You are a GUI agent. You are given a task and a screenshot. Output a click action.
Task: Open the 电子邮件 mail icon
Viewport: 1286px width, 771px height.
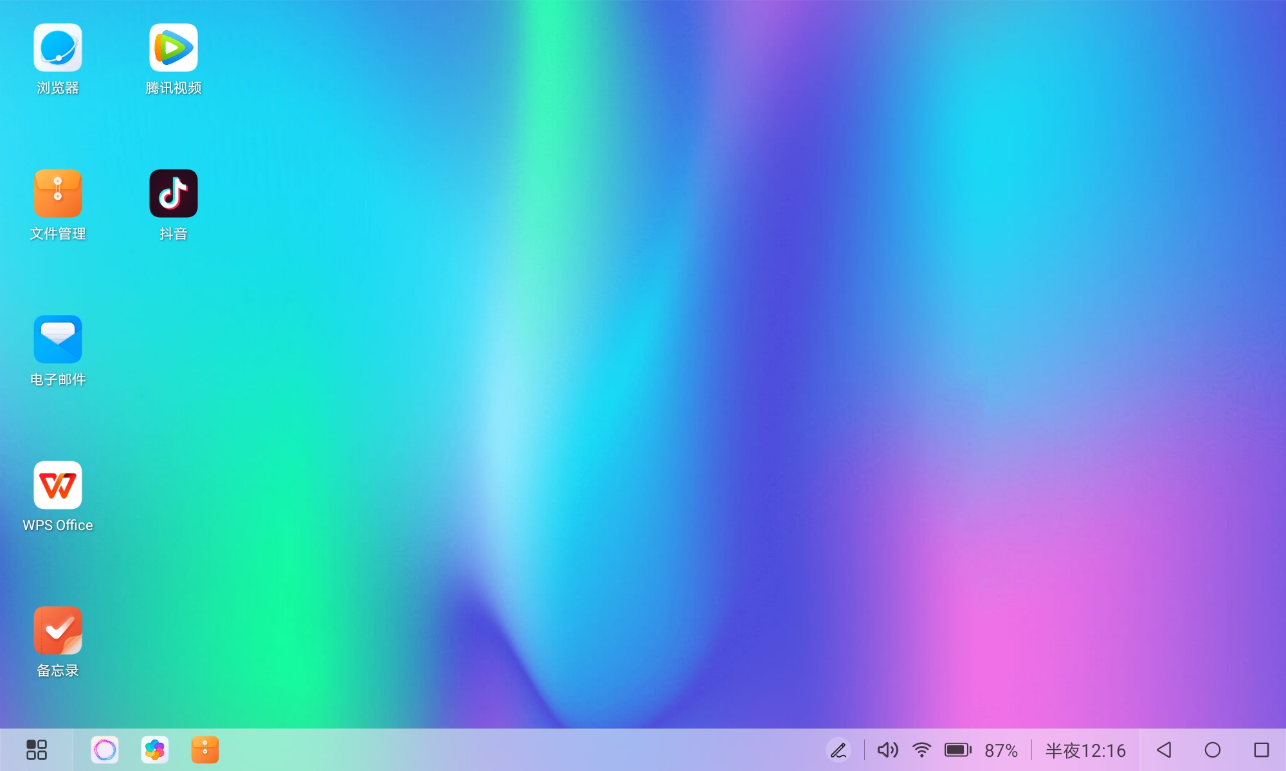click(58, 339)
